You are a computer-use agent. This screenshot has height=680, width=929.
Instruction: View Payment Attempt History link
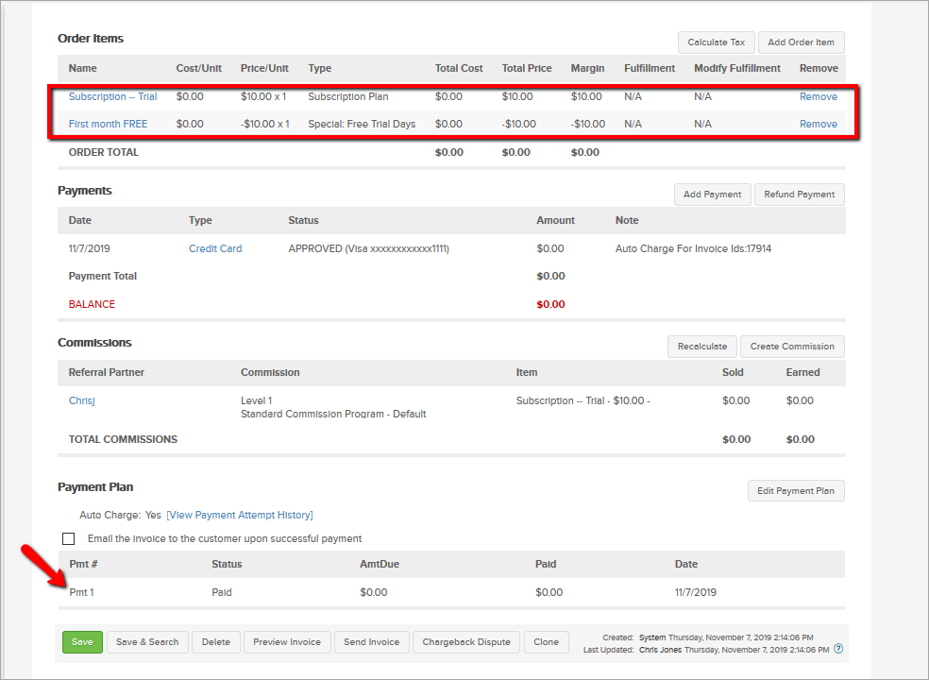pos(239,515)
